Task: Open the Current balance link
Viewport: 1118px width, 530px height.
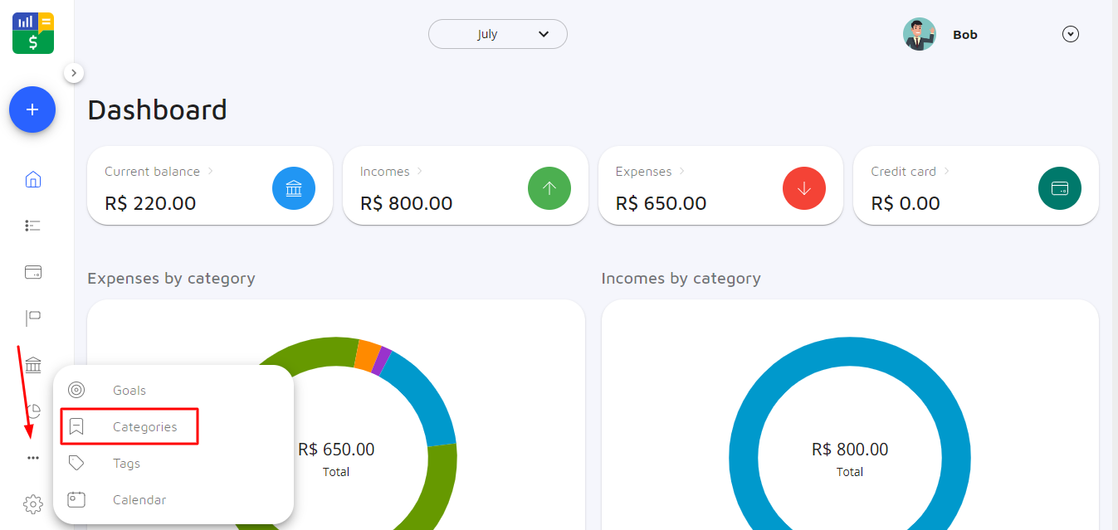Action: 159,171
